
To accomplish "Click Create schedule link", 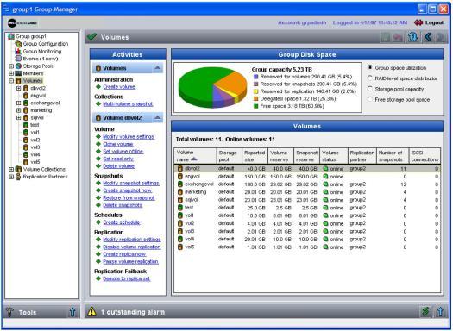I will coord(122,222).
